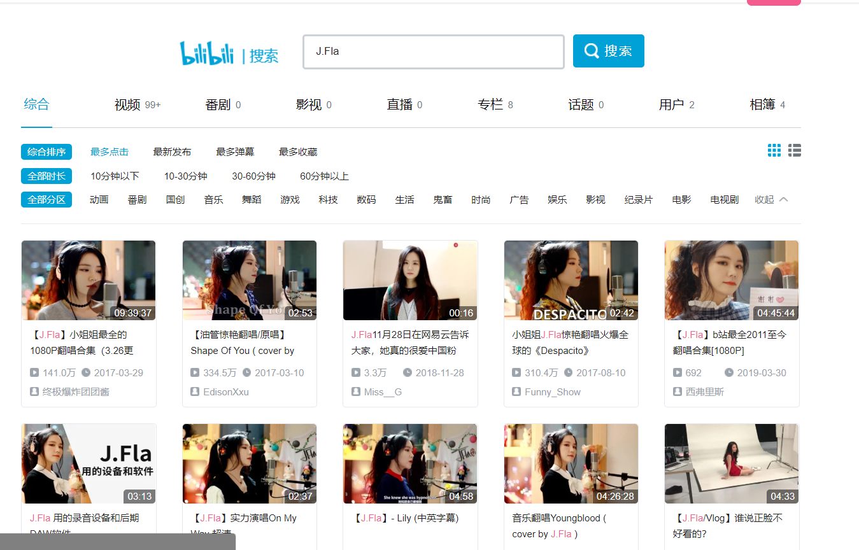Enable the 10分钟以下 duration filter

point(115,176)
